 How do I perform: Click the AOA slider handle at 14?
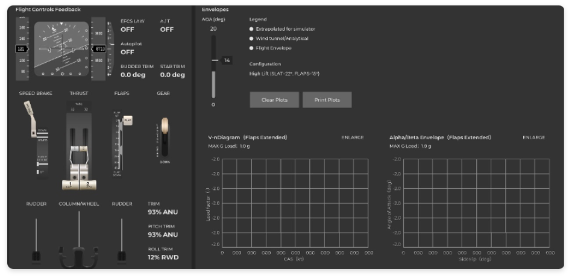click(214, 60)
